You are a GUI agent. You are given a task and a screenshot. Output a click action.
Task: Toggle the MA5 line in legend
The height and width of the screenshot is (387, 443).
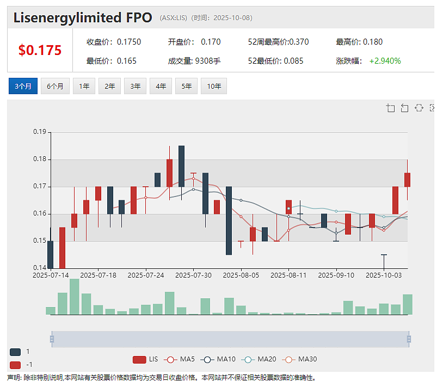pos(179,359)
